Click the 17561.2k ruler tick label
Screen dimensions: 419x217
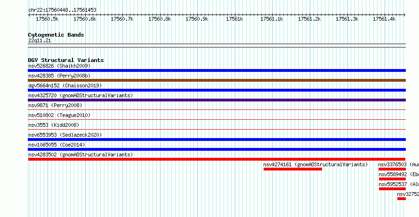pyautogui.click(x=309, y=19)
